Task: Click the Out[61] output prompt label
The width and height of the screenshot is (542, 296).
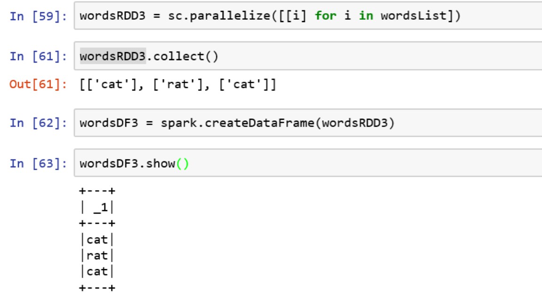Action: (38, 85)
